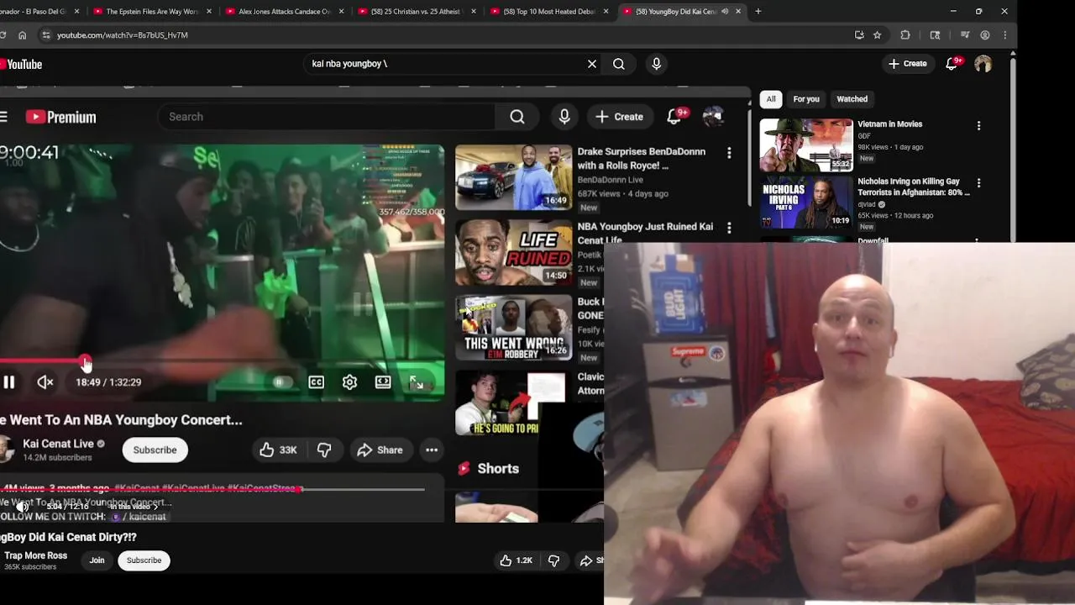Open notifications bell on the Premium page
Screen dimensions: 1075x605
[x=674, y=117]
